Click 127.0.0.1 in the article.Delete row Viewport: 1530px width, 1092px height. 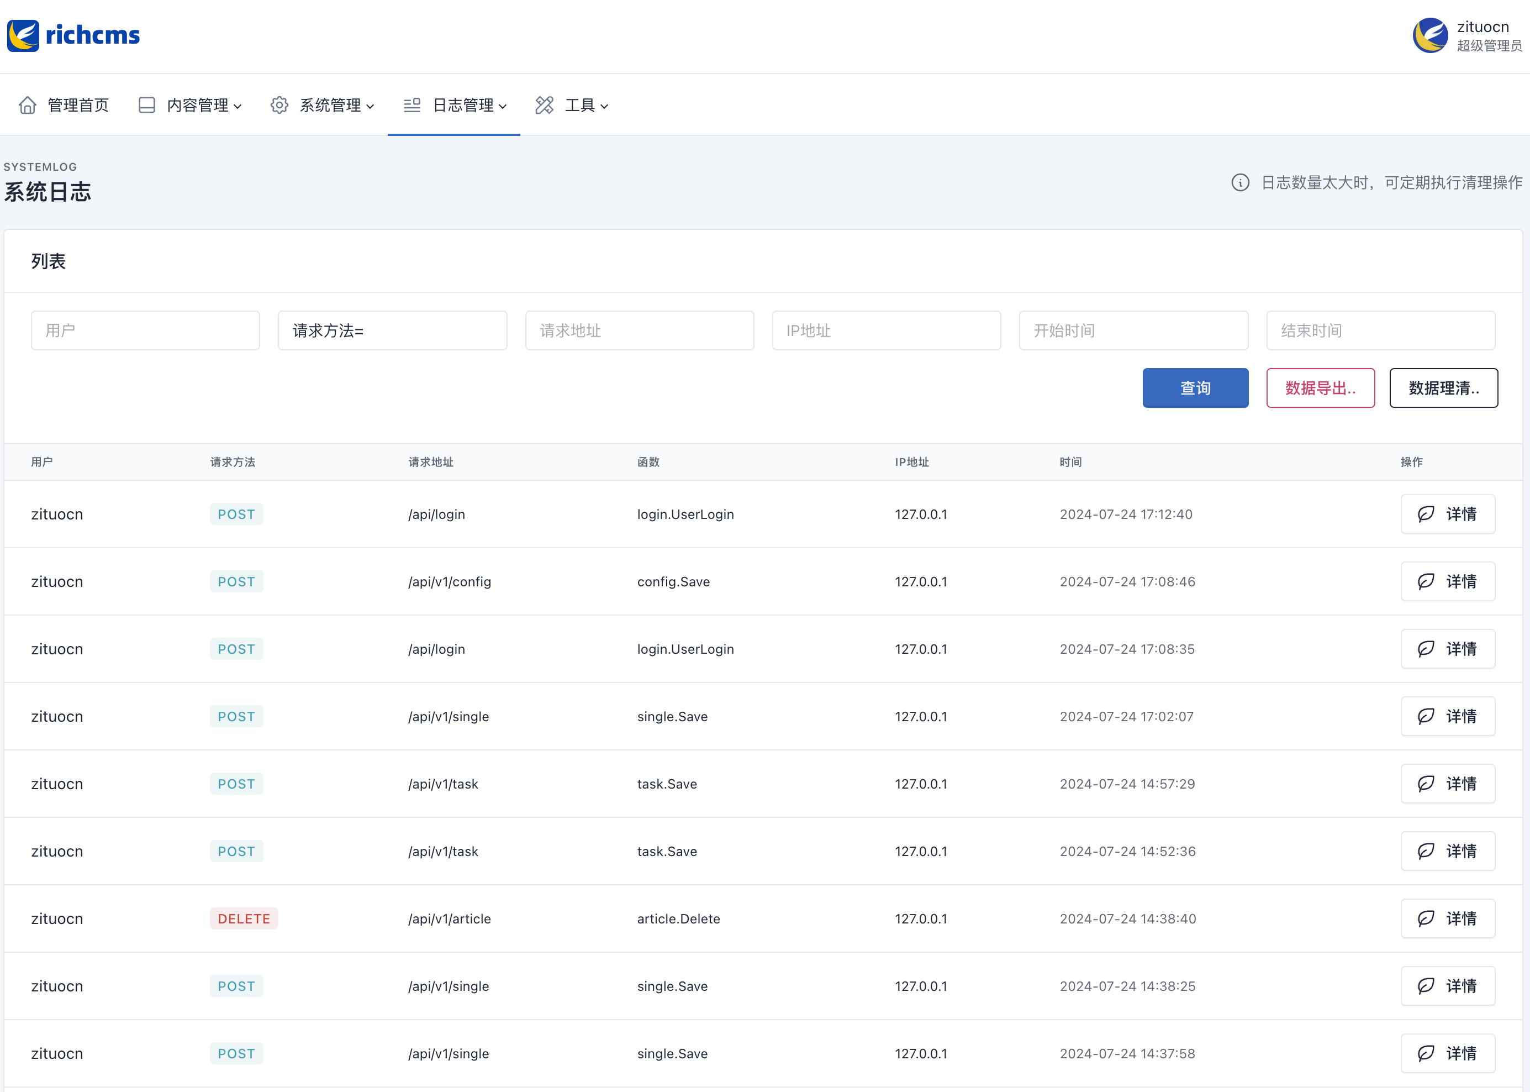pos(921,918)
